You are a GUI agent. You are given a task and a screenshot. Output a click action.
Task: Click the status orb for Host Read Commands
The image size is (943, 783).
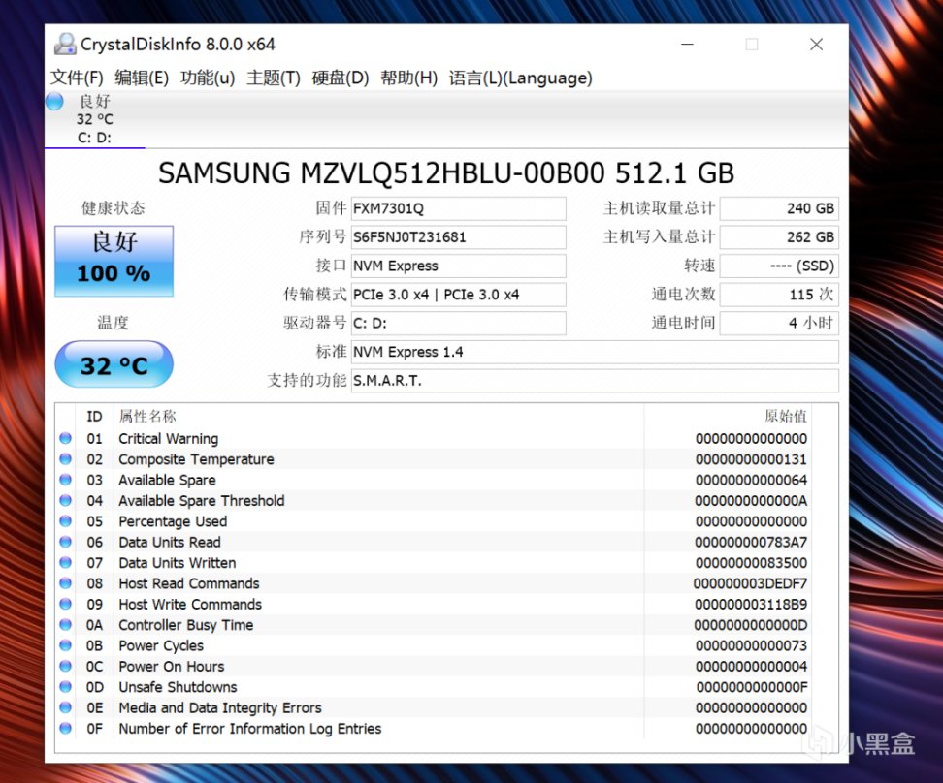(66, 583)
